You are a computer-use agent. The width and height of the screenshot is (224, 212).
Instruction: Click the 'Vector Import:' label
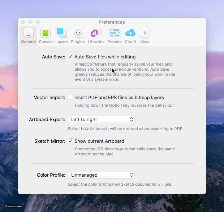(49, 97)
